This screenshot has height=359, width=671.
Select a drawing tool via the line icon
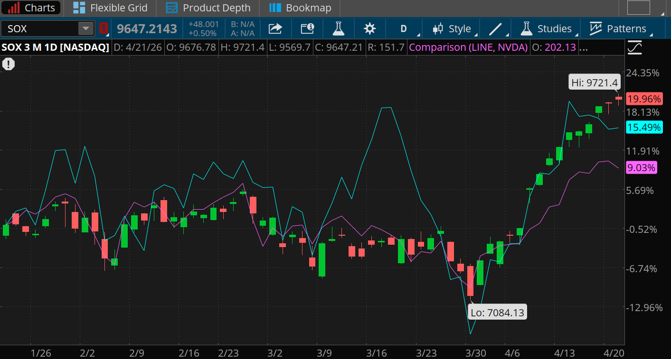coord(495,28)
